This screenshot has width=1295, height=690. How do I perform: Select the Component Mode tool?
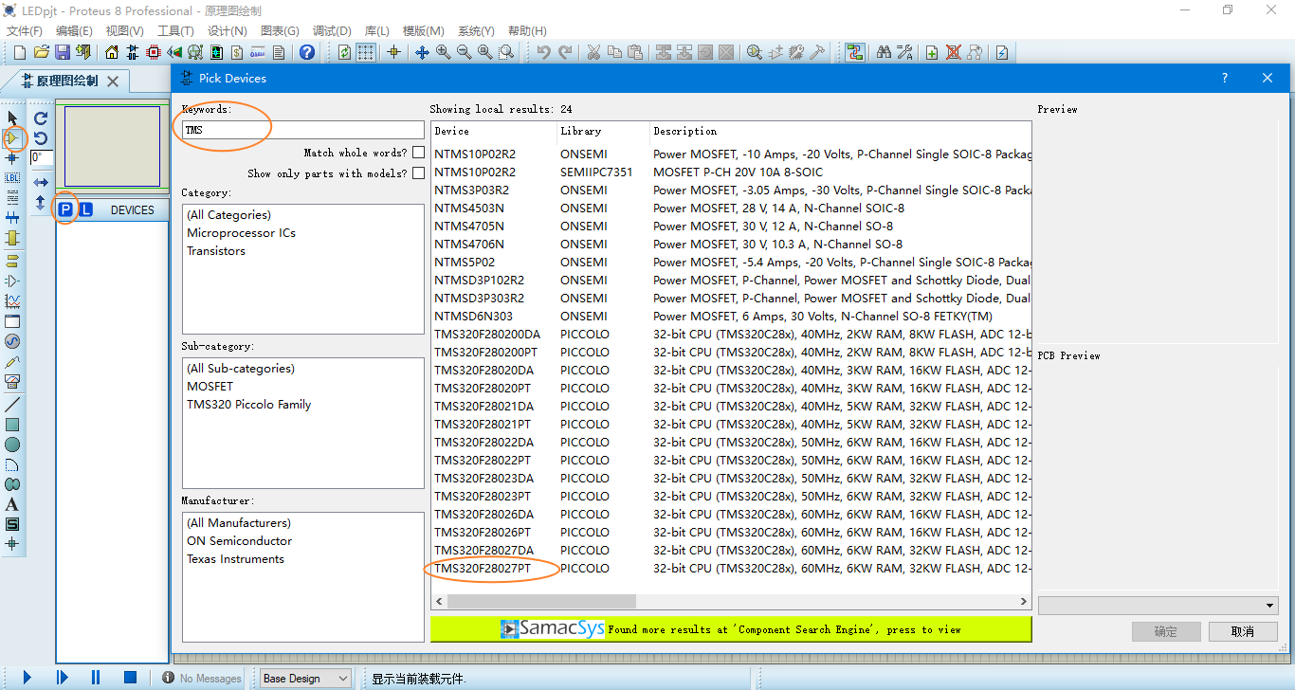click(13, 139)
